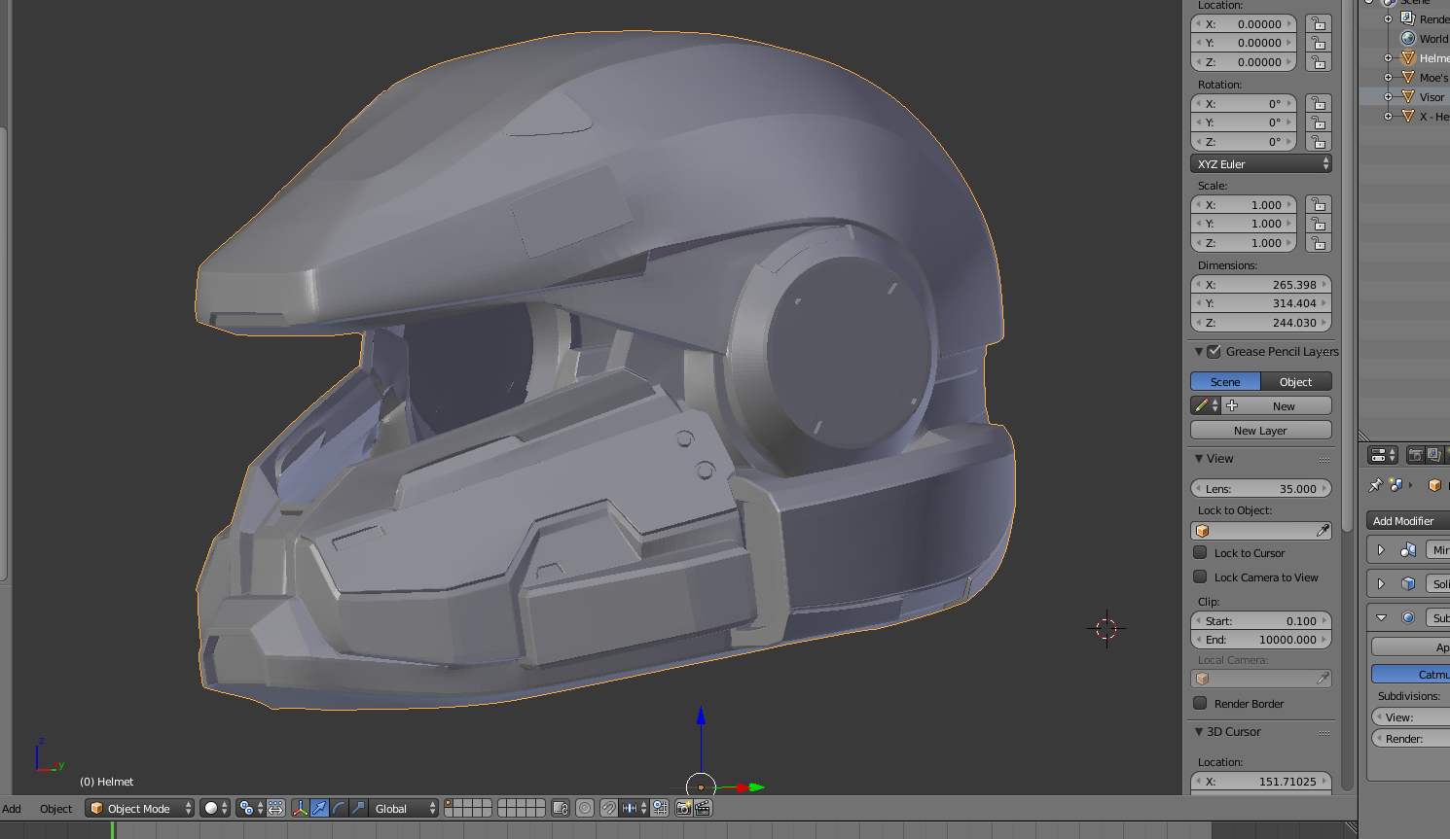Select the translate manipulator arrow icon
The width and height of the screenshot is (1450, 839).
pyautogui.click(x=319, y=808)
